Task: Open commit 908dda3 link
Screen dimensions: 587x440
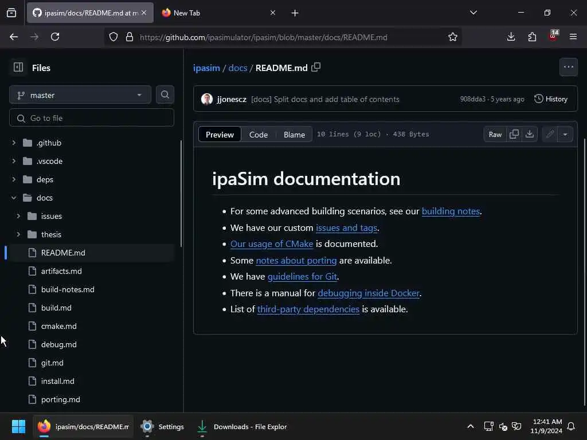Action: (472, 99)
